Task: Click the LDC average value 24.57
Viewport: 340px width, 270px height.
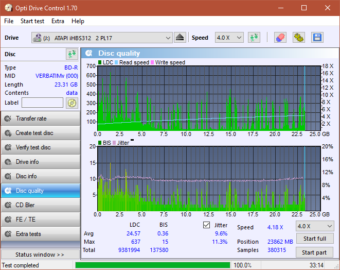Action: click(x=133, y=233)
